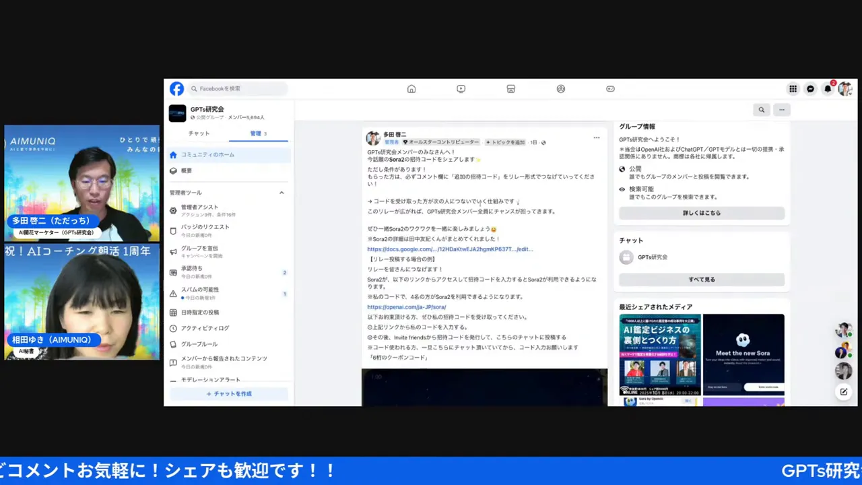Click the GPTs研究会 group thumbnail in the sidebar
862x485 pixels.
(177, 113)
